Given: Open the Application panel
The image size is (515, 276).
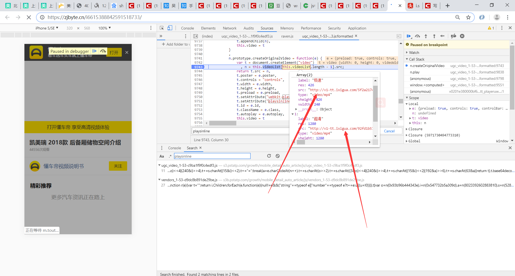Looking at the screenshot, I should pos(357,28).
